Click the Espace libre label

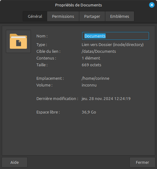48,112
